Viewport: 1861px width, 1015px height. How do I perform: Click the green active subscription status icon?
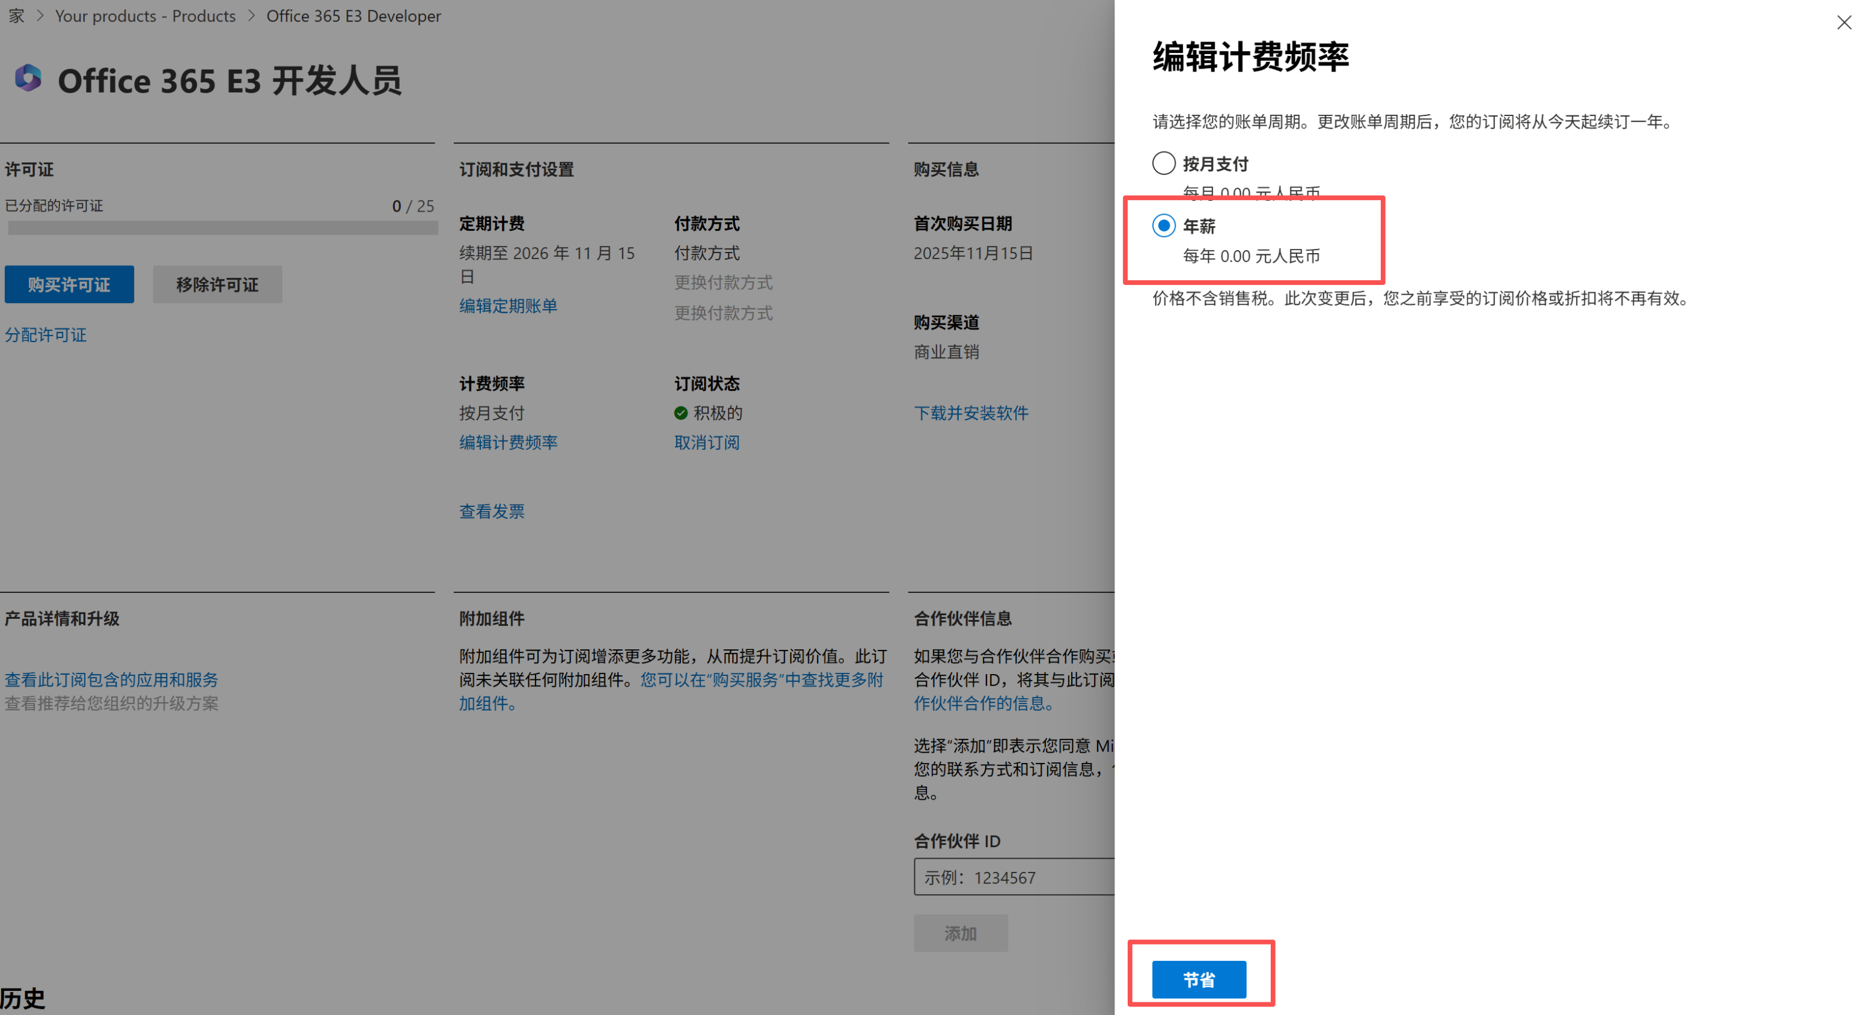coord(680,412)
